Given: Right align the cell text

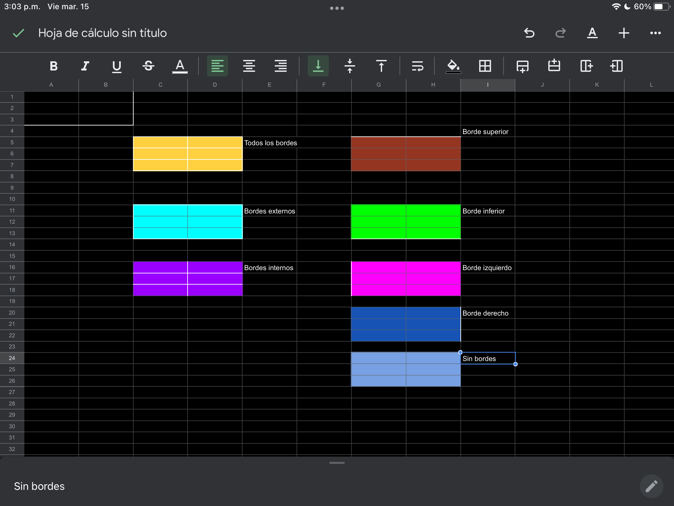Looking at the screenshot, I should point(281,66).
